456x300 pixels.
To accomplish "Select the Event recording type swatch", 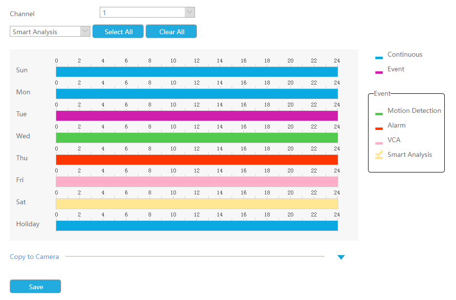I will (x=379, y=70).
